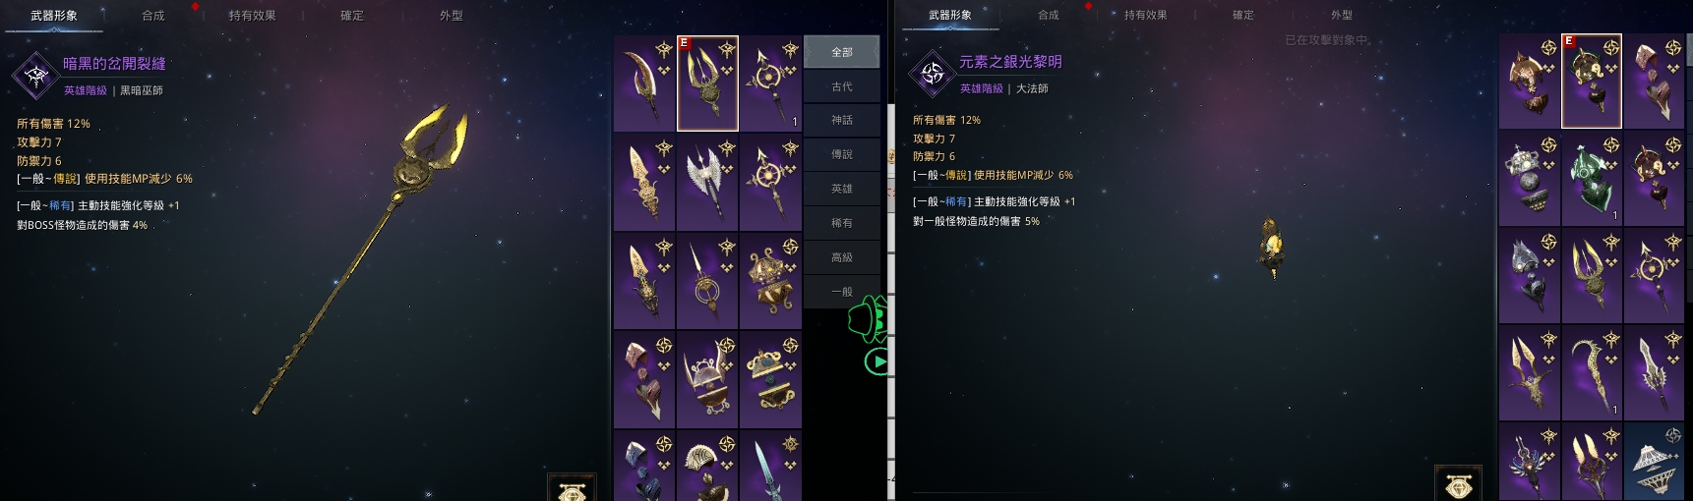Select the hooked staff weapon icon
The width and height of the screenshot is (1693, 501).
pyautogui.click(x=1592, y=373)
